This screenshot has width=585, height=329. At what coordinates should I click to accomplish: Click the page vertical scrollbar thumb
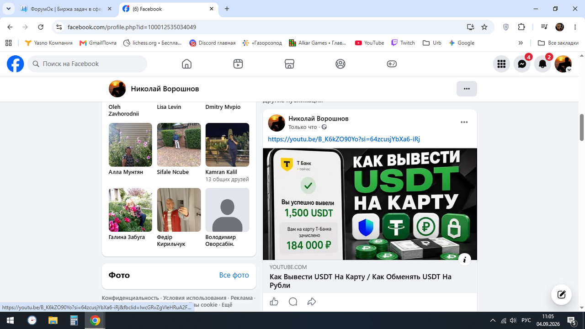point(582,127)
